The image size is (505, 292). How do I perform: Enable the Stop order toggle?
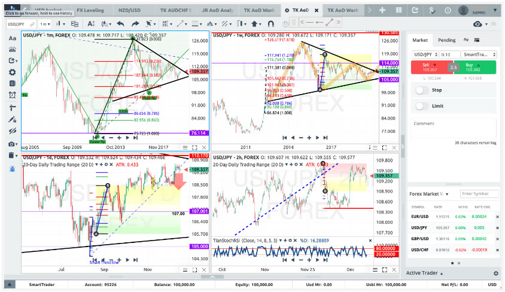click(x=422, y=90)
